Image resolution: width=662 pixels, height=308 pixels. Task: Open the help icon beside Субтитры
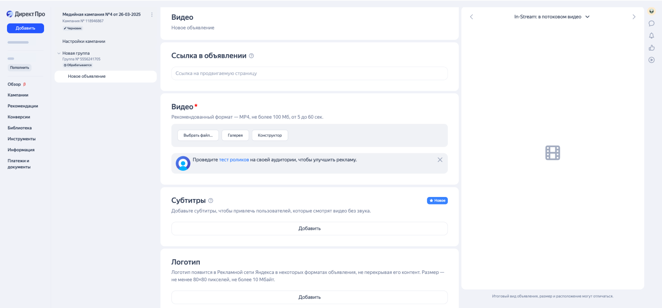(x=211, y=201)
